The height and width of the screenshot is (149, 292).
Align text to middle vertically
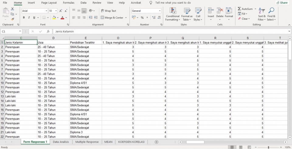(79, 11)
